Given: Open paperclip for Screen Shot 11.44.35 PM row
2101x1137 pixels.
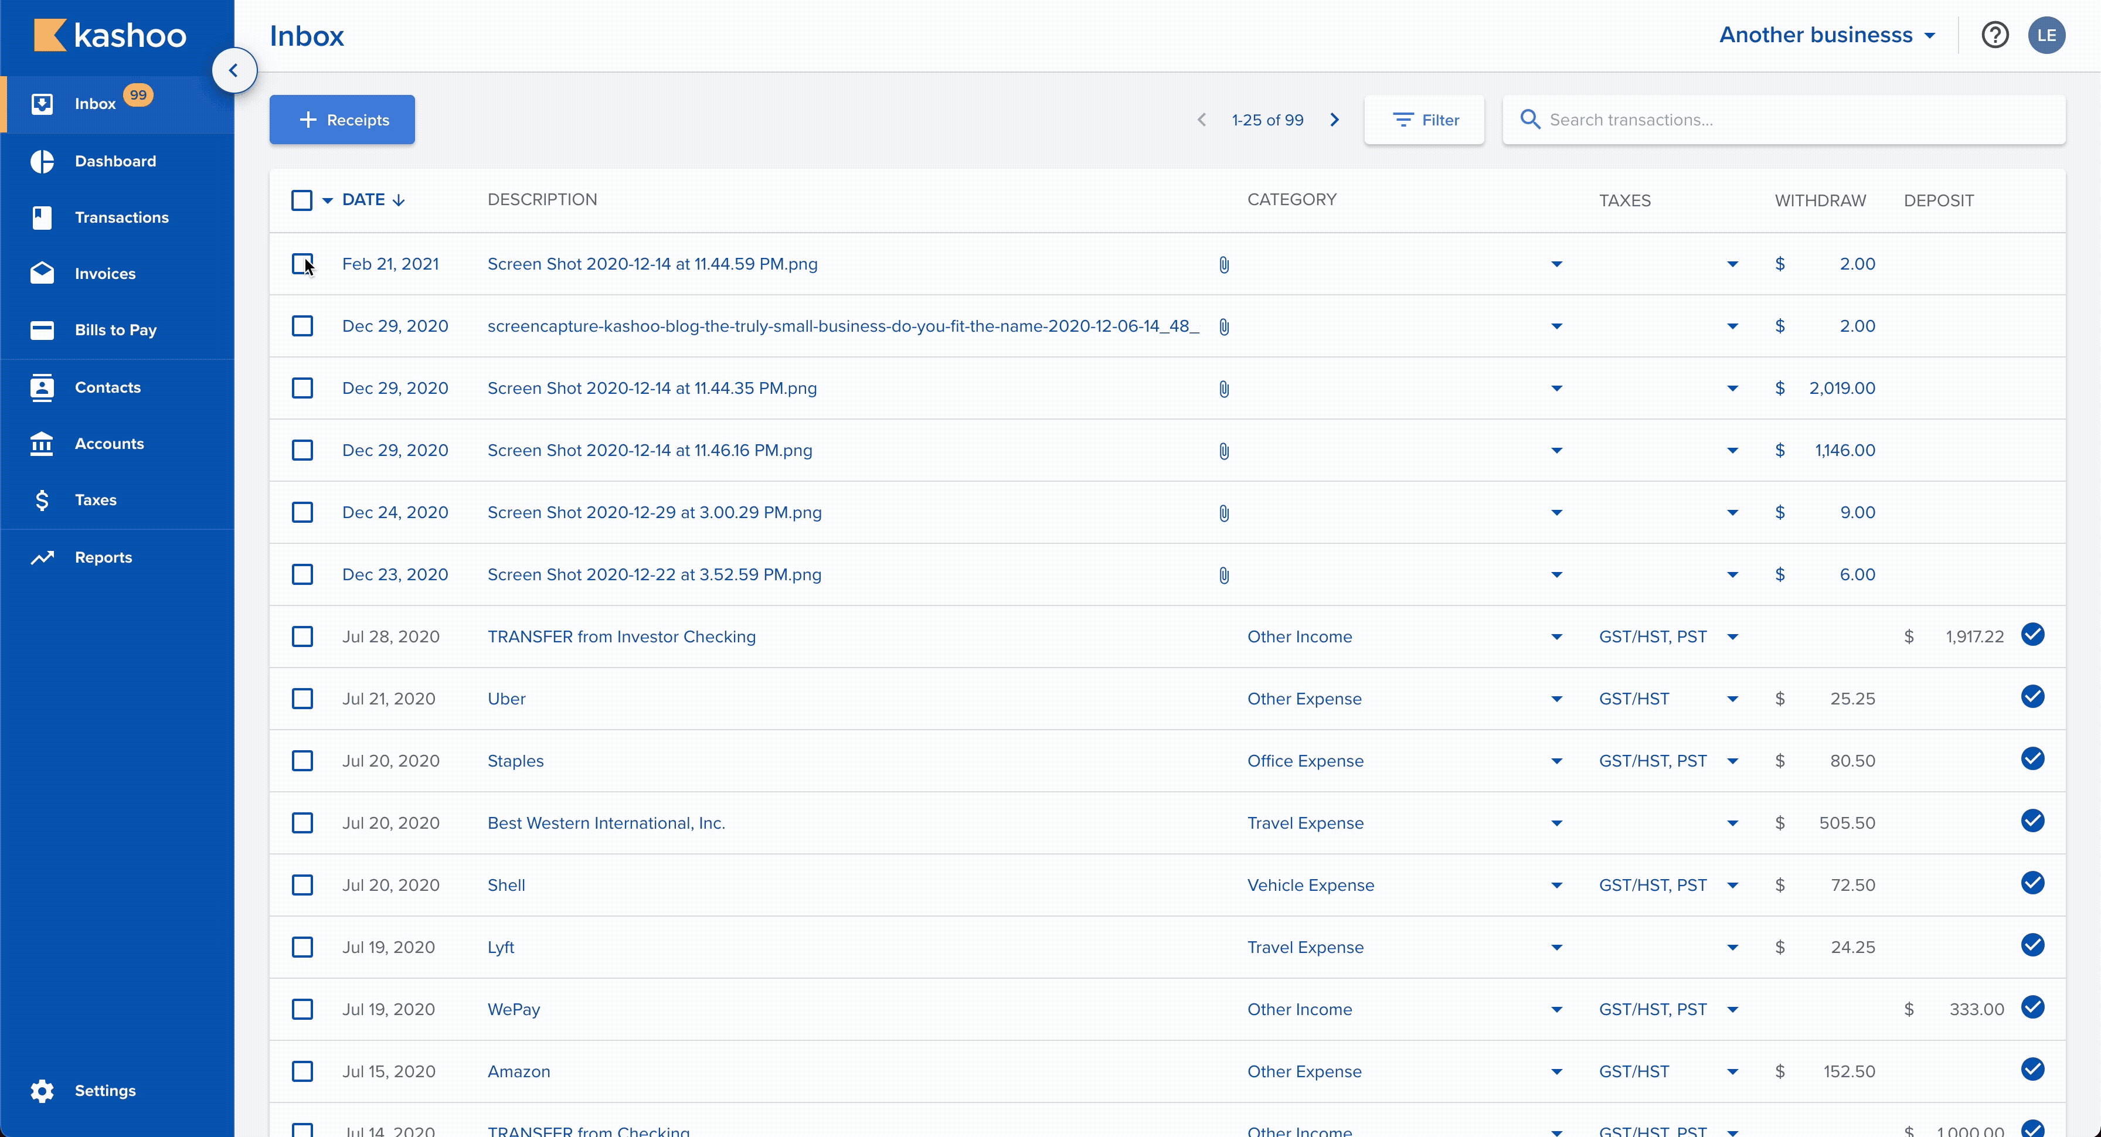Looking at the screenshot, I should (1224, 389).
